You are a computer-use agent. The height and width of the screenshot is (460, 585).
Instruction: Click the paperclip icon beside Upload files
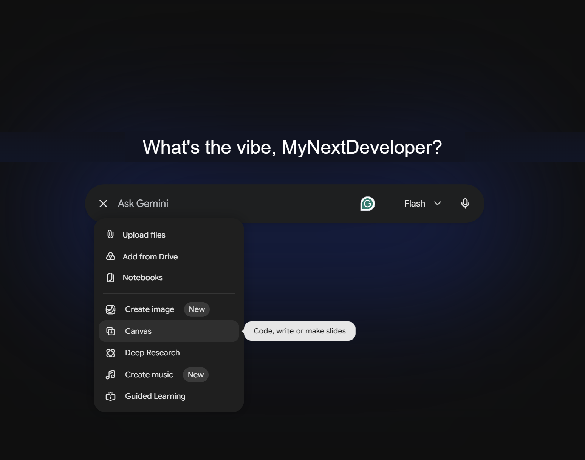tap(110, 235)
